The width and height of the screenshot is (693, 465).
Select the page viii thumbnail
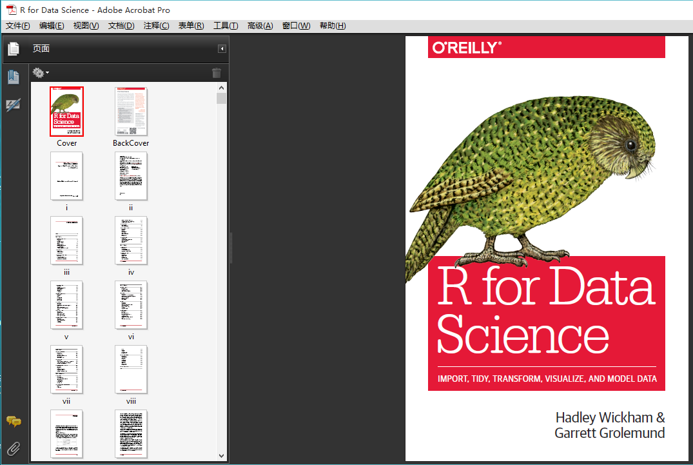131,370
